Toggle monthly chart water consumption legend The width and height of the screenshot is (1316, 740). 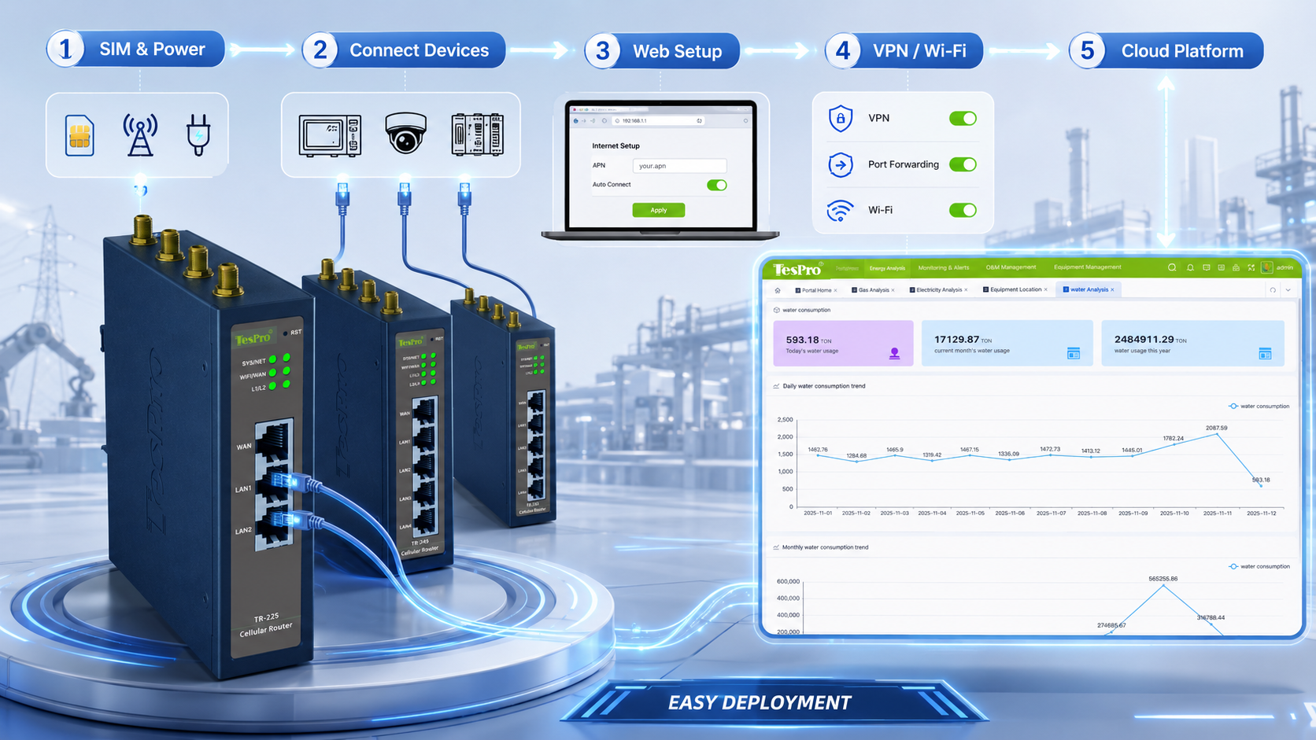pyautogui.click(x=1259, y=567)
